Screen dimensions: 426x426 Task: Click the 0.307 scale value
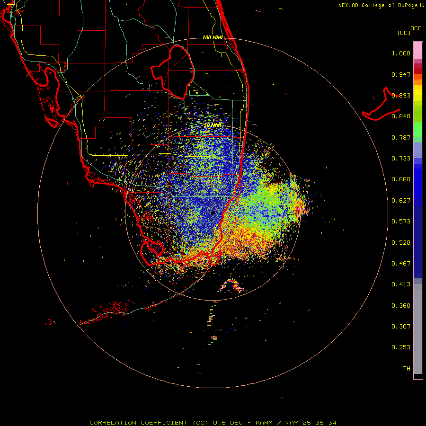[401, 327]
